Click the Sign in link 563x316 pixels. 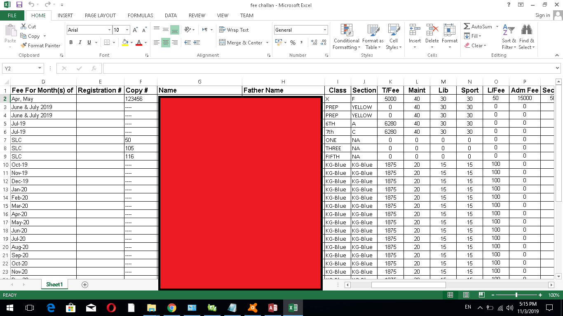[x=543, y=15]
